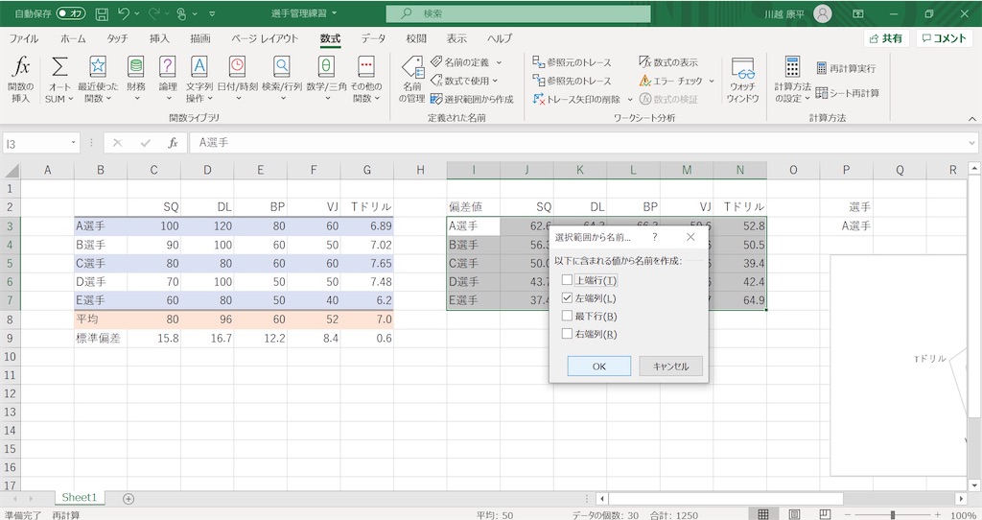Screen dimensions: 982x520
Task: Open the Math/Trig (数学/三角) functions icon
Action: pos(326,66)
